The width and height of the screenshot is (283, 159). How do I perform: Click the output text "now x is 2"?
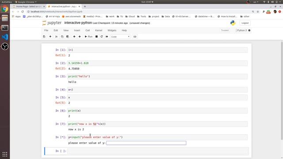pyautogui.click(x=76, y=129)
